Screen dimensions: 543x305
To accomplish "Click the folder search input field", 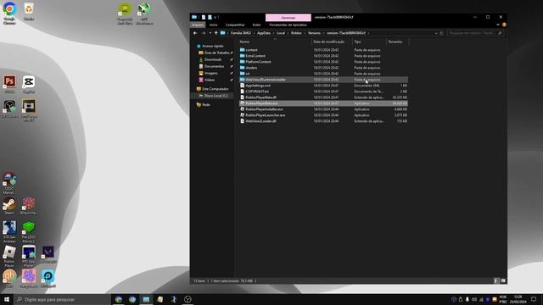I will coord(474,33).
